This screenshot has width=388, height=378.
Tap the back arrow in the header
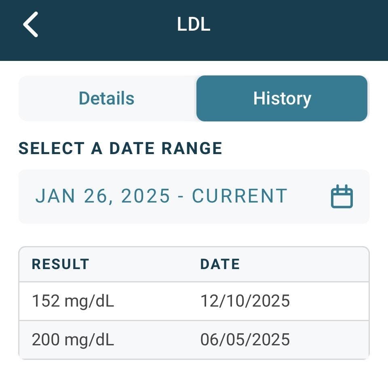(x=31, y=24)
